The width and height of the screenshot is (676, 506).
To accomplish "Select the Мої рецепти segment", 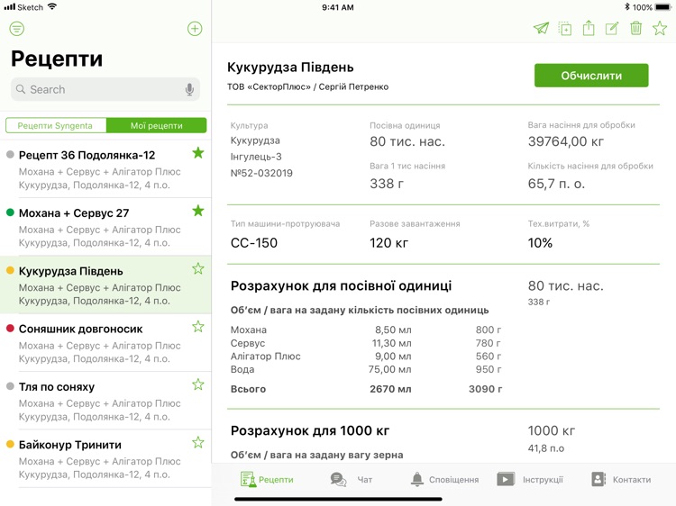I will 156,126.
